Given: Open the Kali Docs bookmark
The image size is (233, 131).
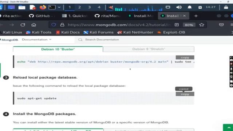Looking at the screenshot, I should pos(68,32).
